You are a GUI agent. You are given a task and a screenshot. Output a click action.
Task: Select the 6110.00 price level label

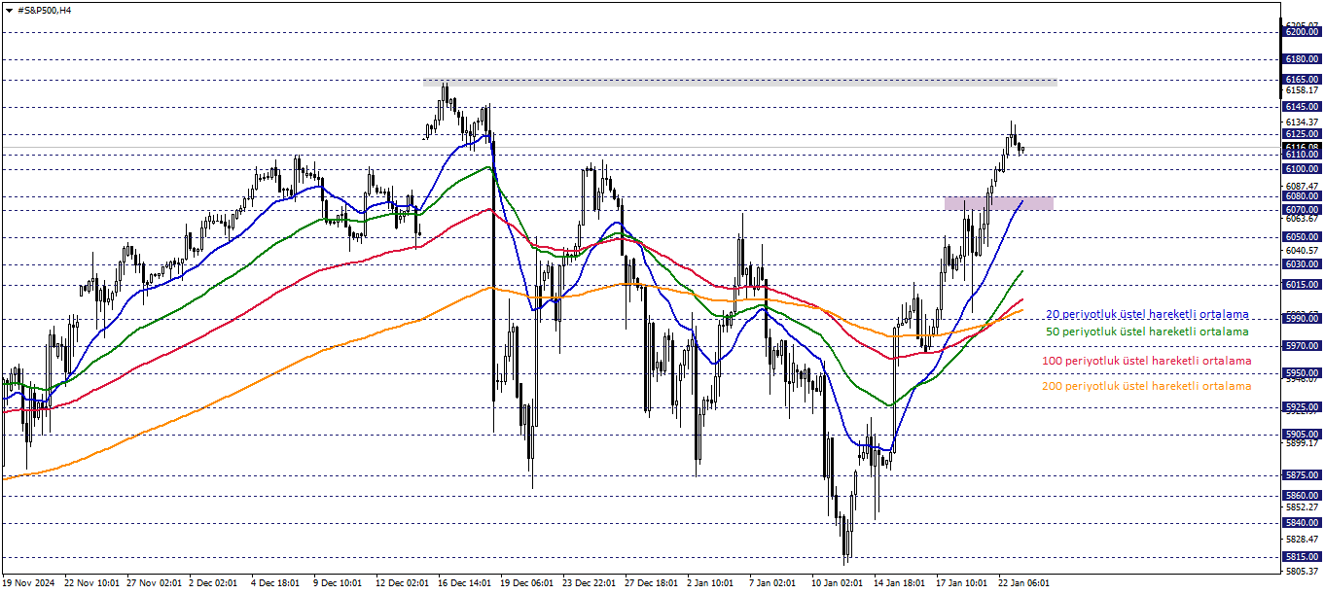[x=1302, y=155]
